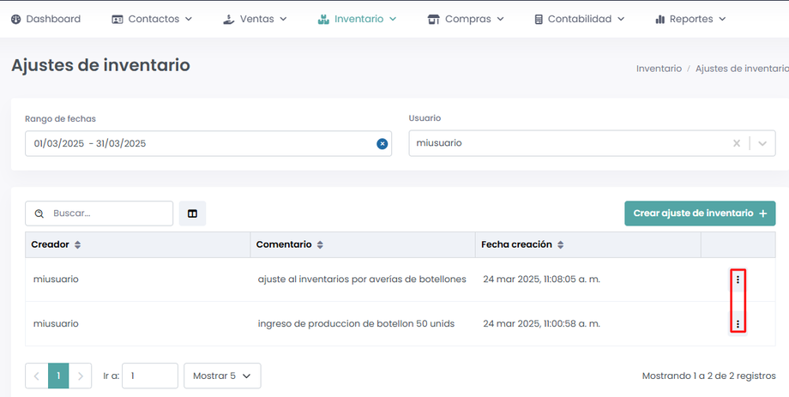This screenshot has width=789, height=397.
Task: Open the Usuario dropdown arrow
Action: [762, 143]
